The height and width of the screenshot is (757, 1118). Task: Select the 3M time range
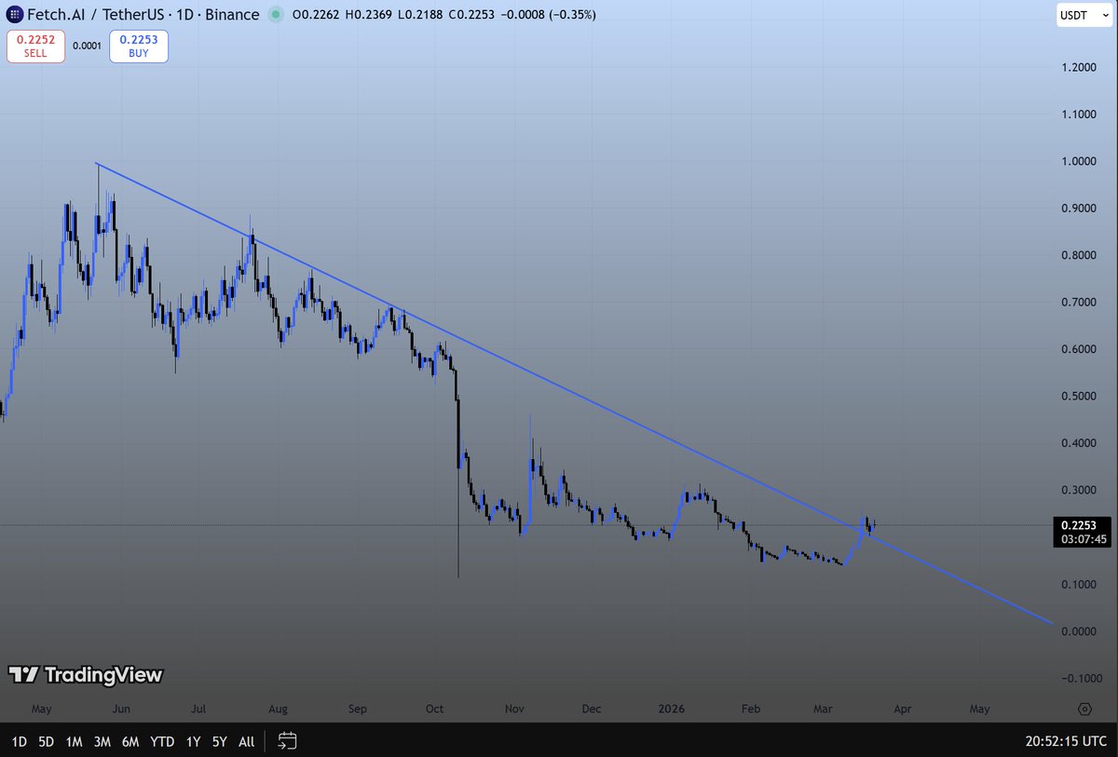coord(102,741)
